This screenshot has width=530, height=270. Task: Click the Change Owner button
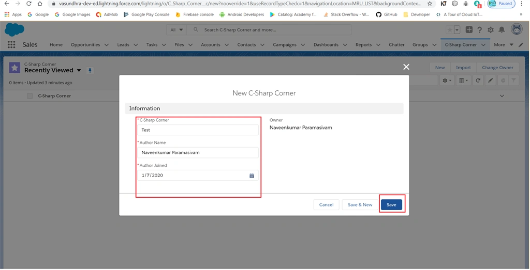point(497,68)
